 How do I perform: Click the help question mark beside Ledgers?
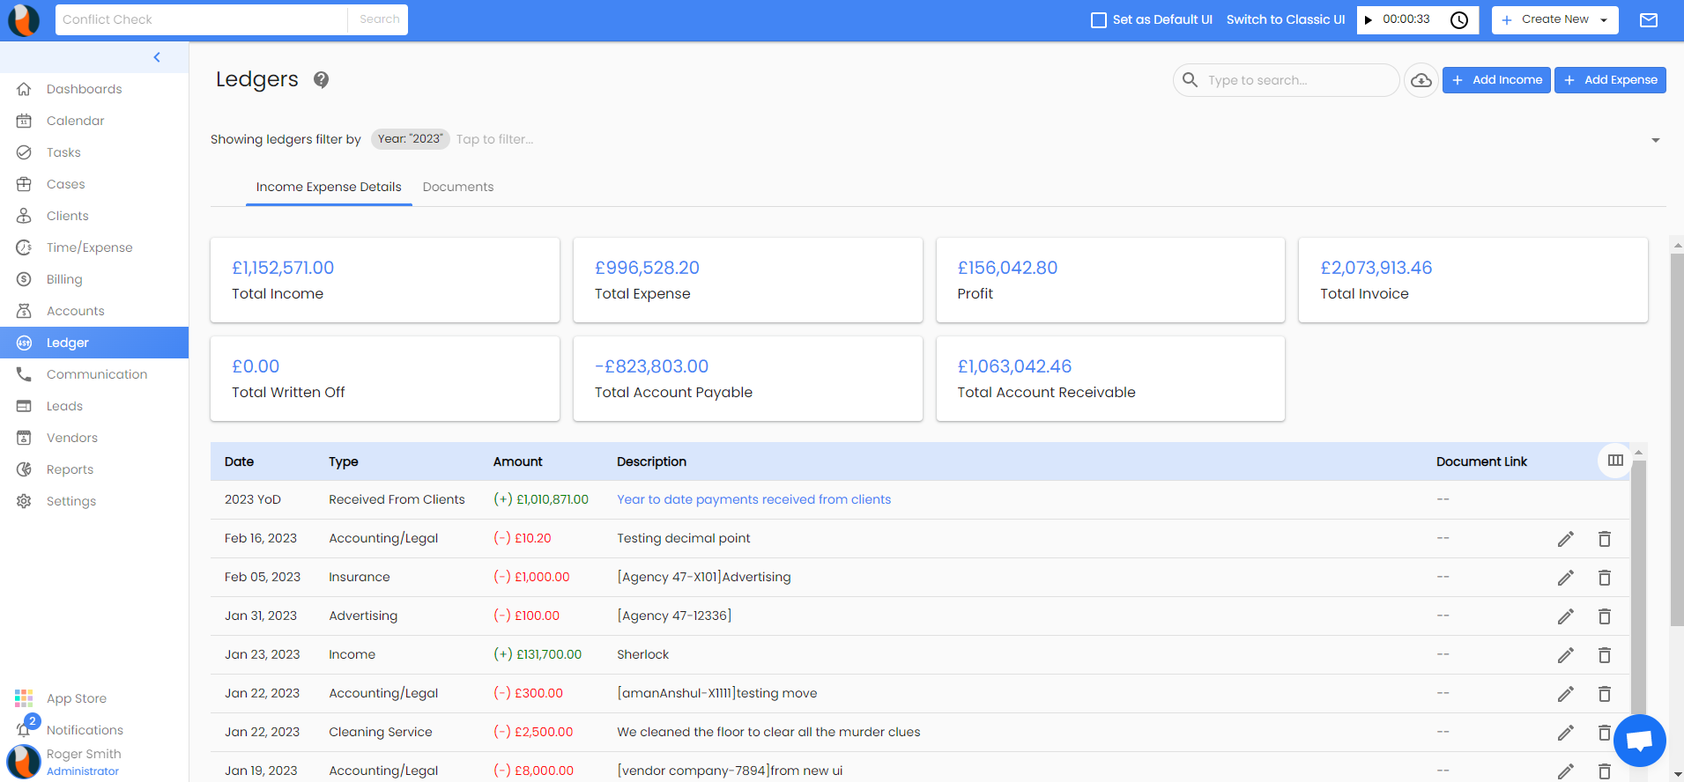(x=322, y=80)
